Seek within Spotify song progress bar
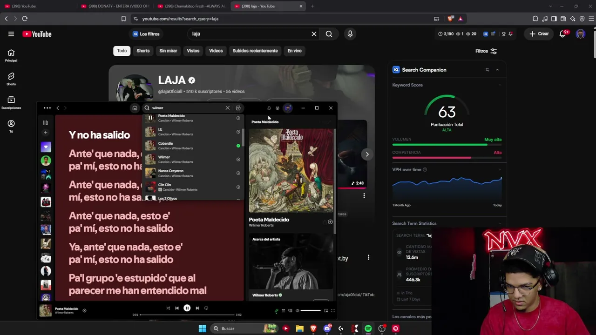 [x=187, y=315]
